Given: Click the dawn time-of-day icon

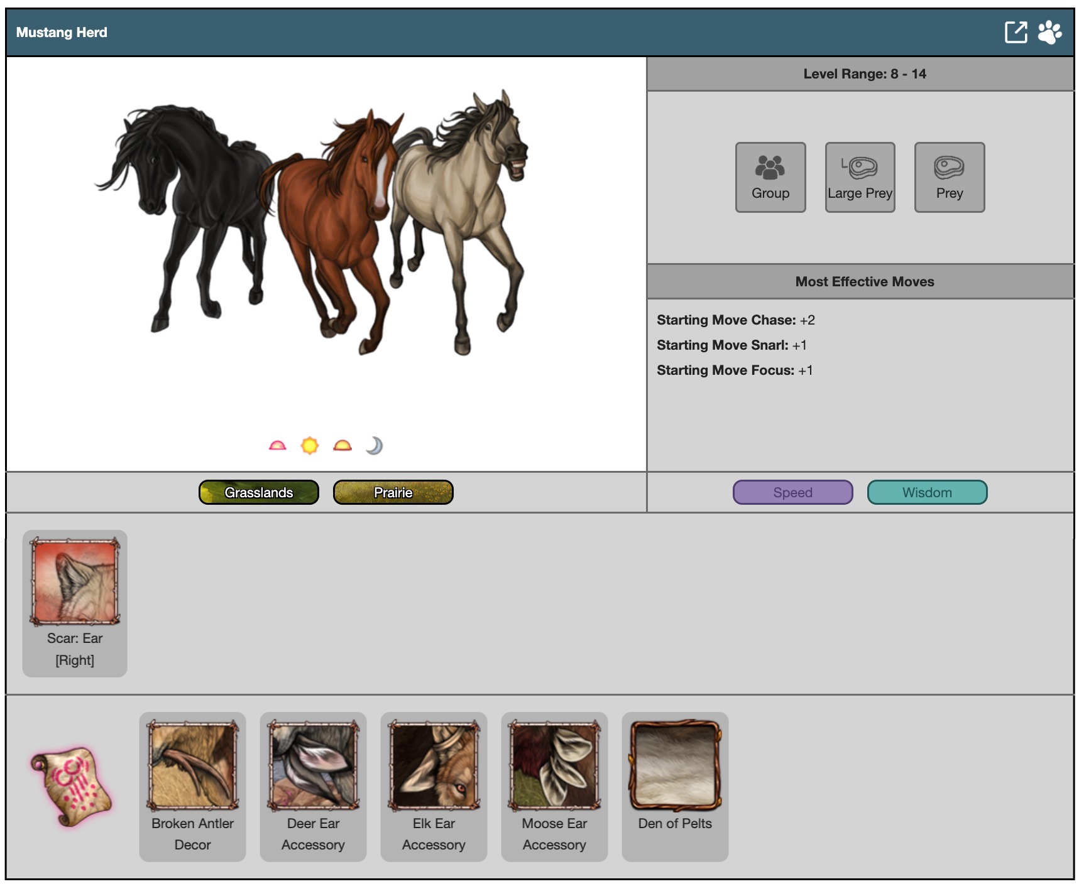Looking at the screenshot, I should pyautogui.click(x=277, y=446).
